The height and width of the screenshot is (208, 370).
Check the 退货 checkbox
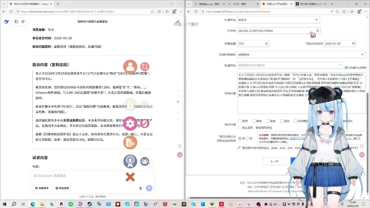(x=281, y=121)
